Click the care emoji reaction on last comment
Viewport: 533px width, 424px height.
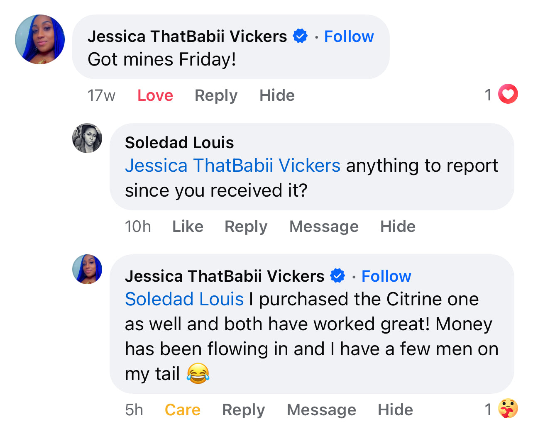(x=508, y=409)
